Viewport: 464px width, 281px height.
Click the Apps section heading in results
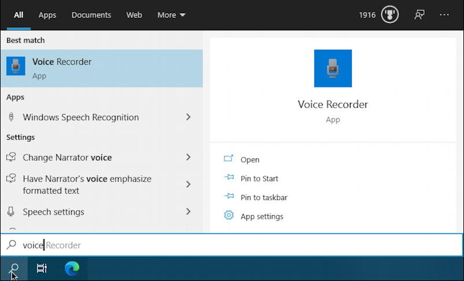click(x=16, y=97)
